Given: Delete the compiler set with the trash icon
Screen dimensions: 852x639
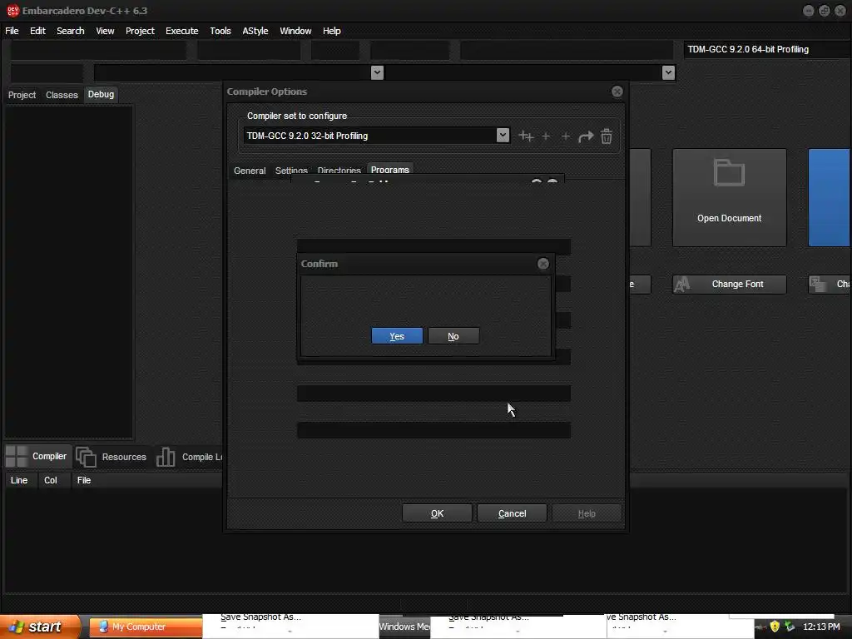Looking at the screenshot, I should [x=607, y=136].
